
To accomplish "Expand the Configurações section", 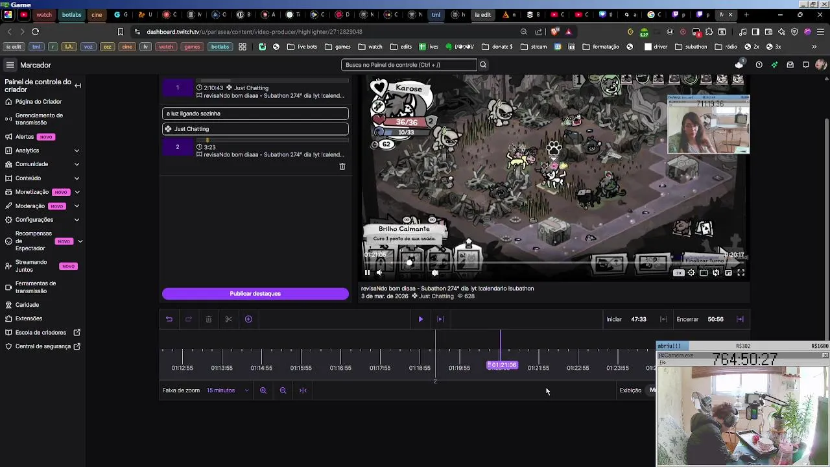I will coord(77,220).
